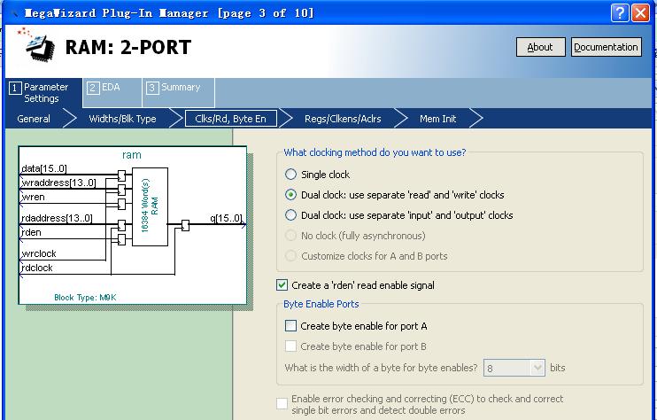
Task: Switch to Parameter Settings tab
Action: [x=43, y=93]
